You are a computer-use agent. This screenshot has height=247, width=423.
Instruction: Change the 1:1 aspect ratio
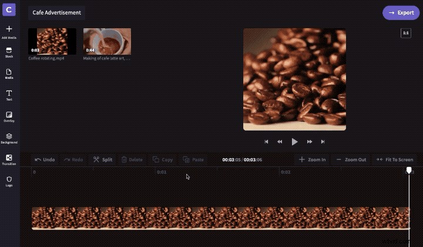[406, 33]
